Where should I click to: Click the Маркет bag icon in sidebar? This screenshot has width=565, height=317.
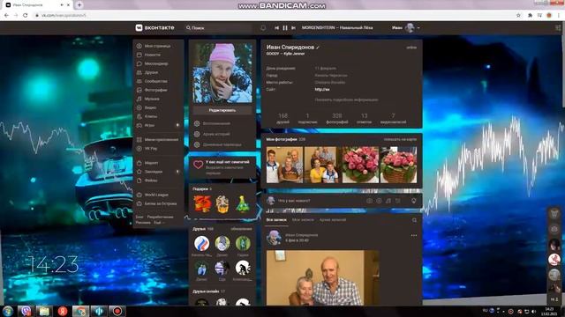tap(139, 163)
